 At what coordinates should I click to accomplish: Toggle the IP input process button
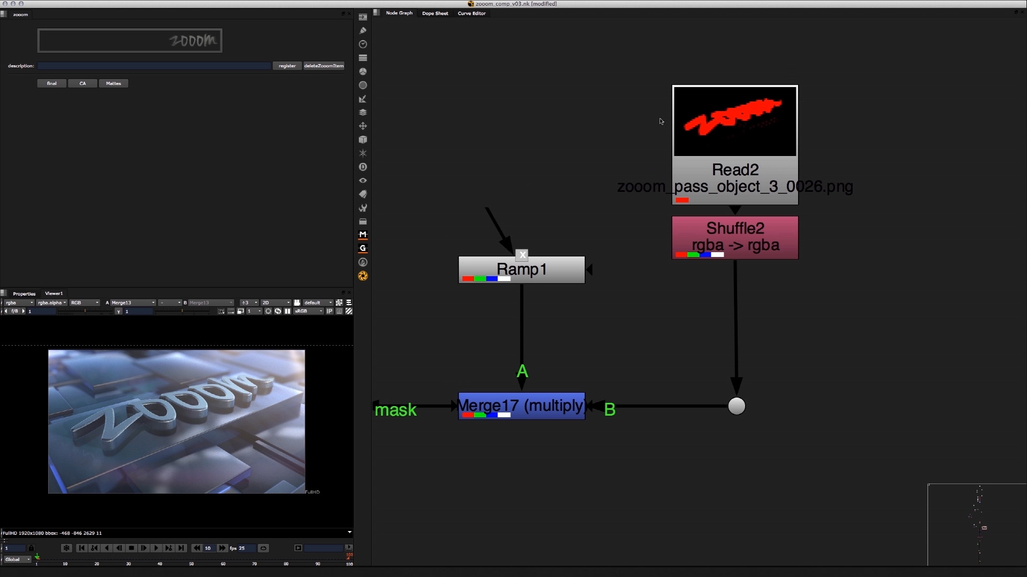[329, 311]
